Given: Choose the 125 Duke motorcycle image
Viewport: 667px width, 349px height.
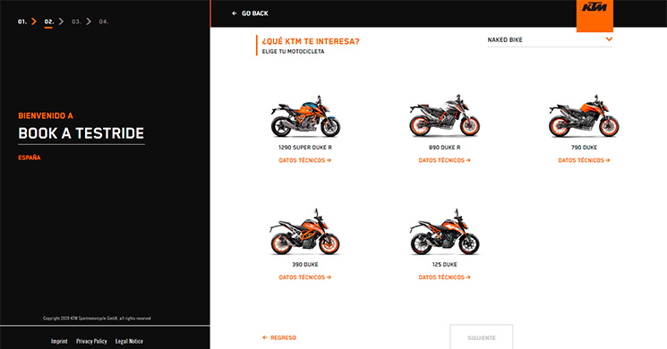Looking at the screenshot, I should pyautogui.click(x=445, y=232).
